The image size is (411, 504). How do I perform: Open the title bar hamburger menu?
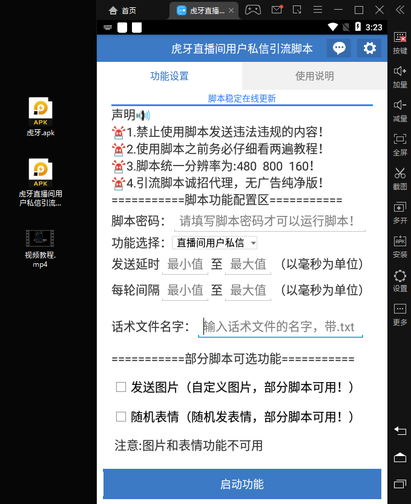(x=318, y=10)
